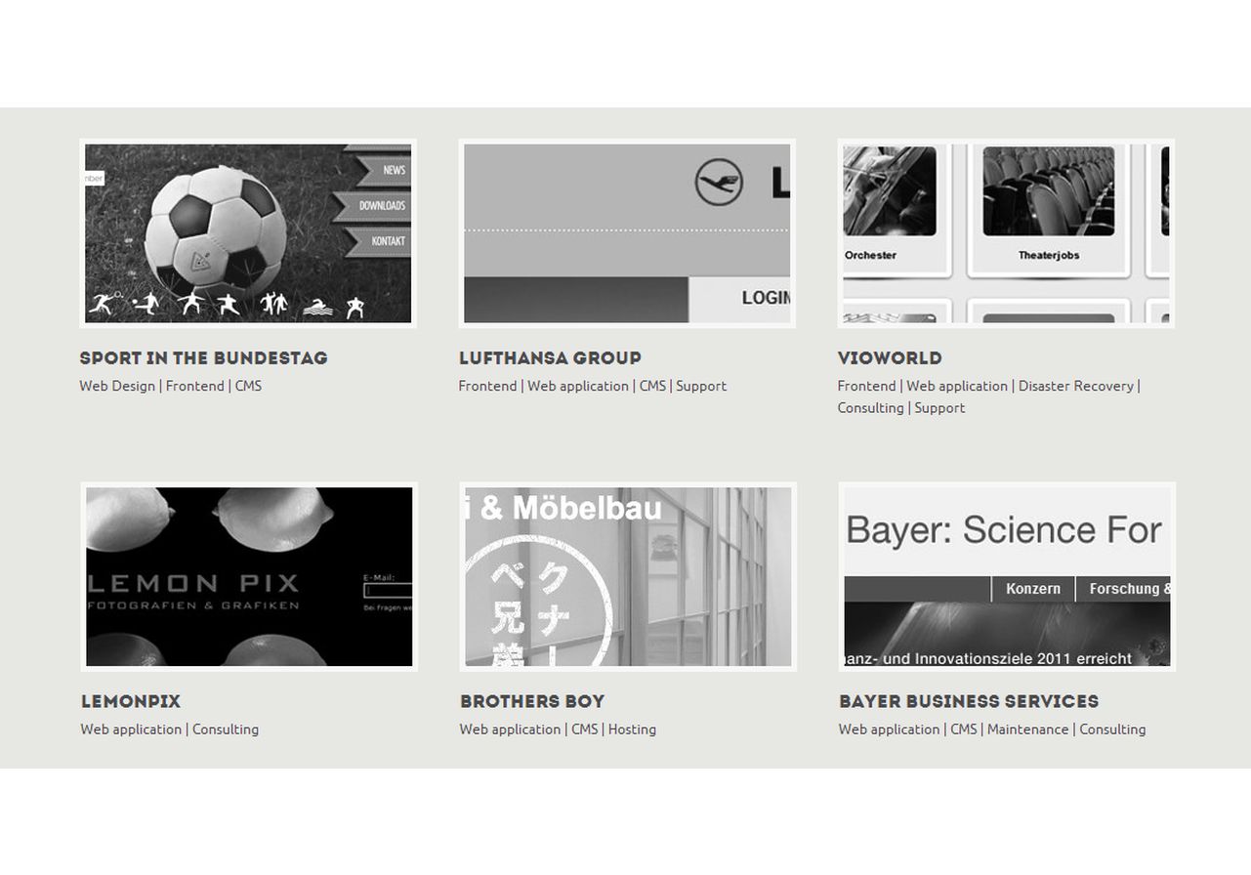Viewport: 1251px width, 875px height.
Task: Select the Orchester tile image
Action: (888, 192)
